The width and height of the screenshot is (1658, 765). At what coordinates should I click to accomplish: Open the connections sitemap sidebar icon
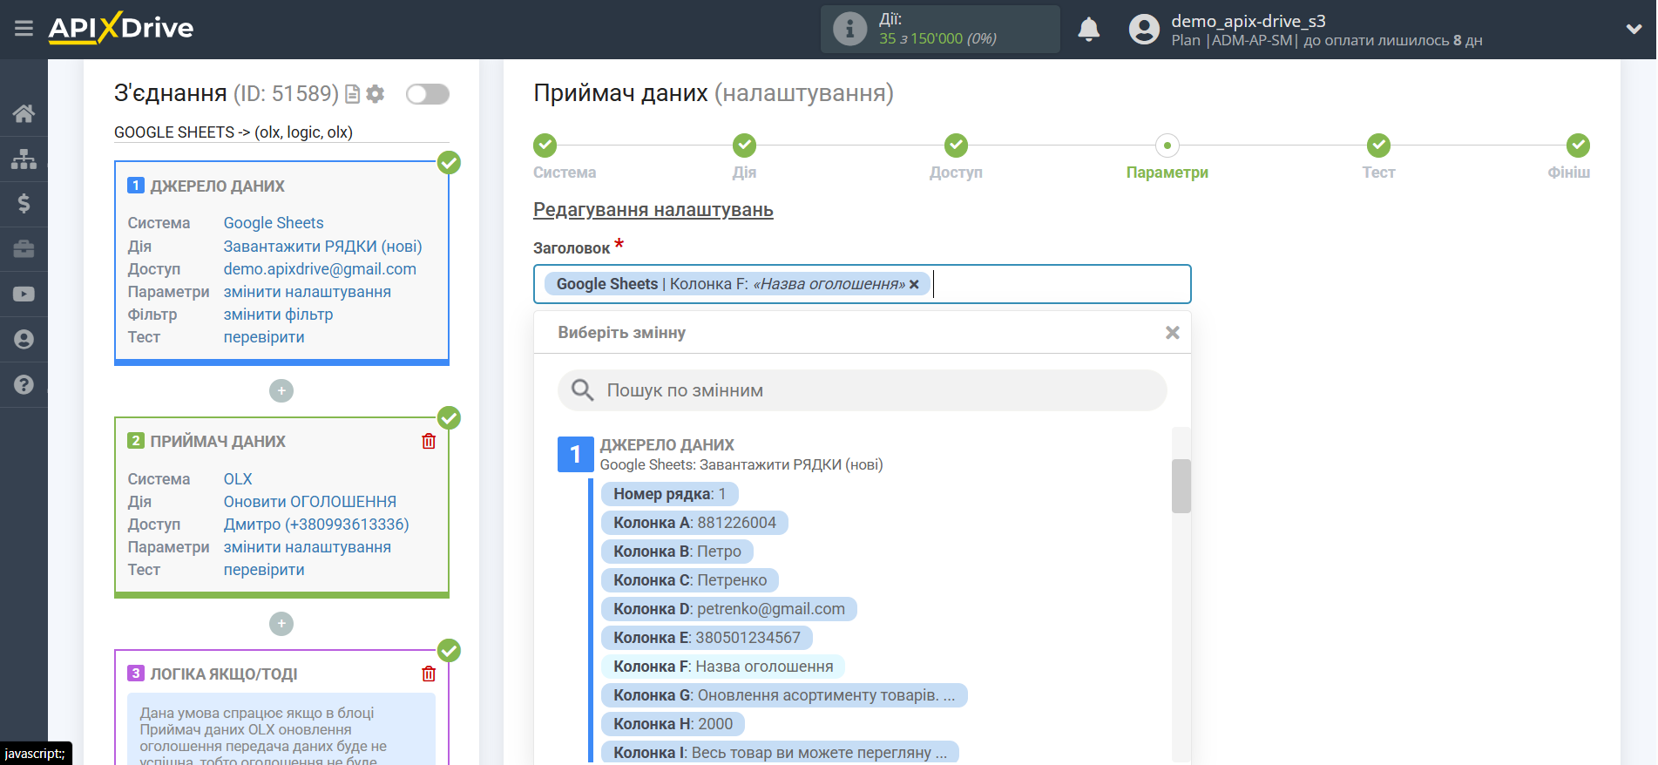24,159
